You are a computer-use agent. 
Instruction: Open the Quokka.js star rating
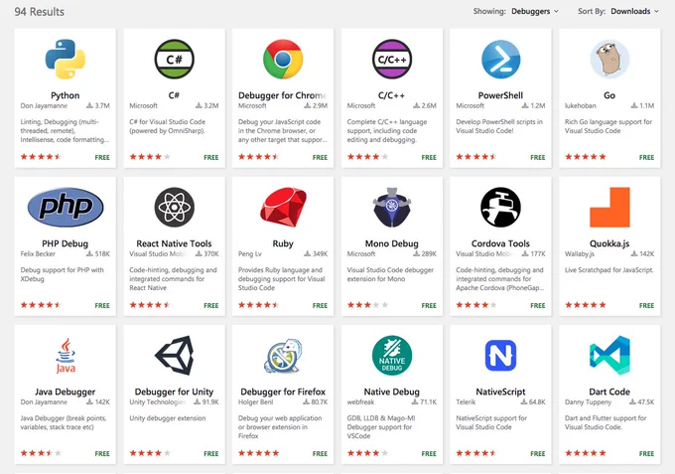pyautogui.click(x=586, y=305)
